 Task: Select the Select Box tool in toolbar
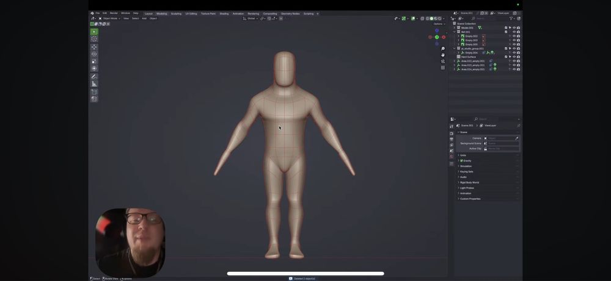pyautogui.click(x=94, y=32)
